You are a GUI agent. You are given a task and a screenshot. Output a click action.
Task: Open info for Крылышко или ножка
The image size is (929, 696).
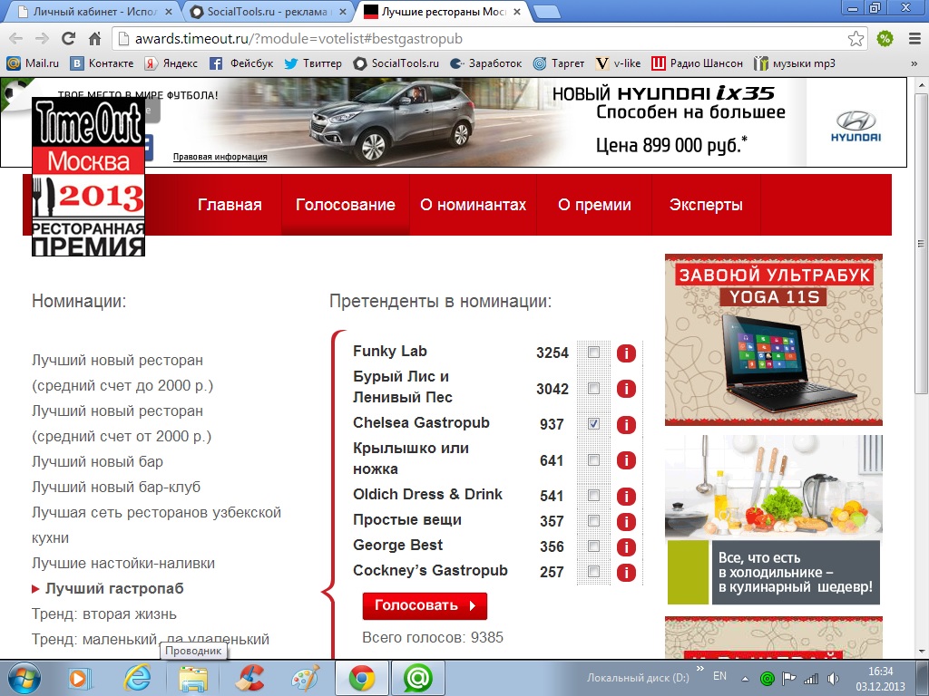coord(626,459)
